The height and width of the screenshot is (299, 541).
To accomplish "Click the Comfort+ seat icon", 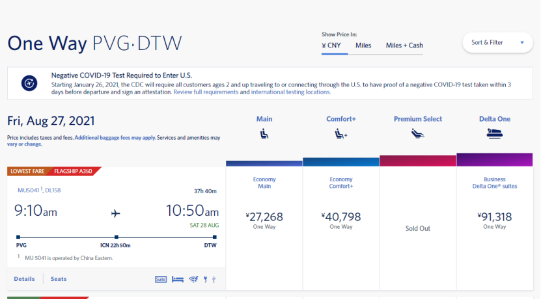I will pyautogui.click(x=340, y=134).
